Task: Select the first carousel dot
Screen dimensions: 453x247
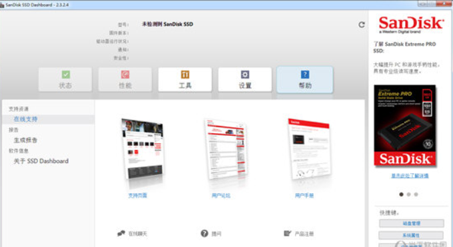Action: pyautogui.click(x=401, y=194)
